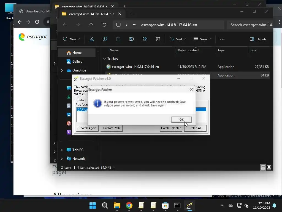The width and height of the screenshot is (282, 212).
Task: Refresh the Explorer folder view
Action: pyautogui.click(x=104, y=25)
